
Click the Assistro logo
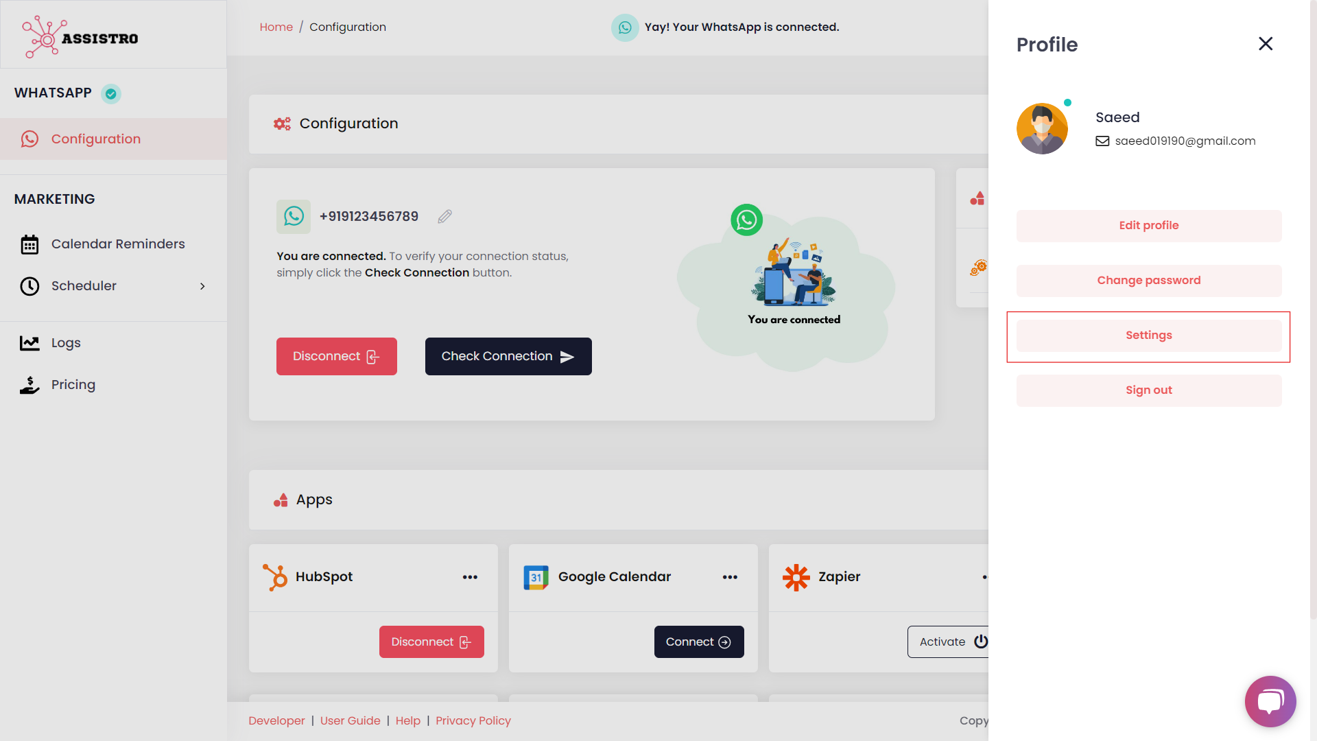[80, 37]
